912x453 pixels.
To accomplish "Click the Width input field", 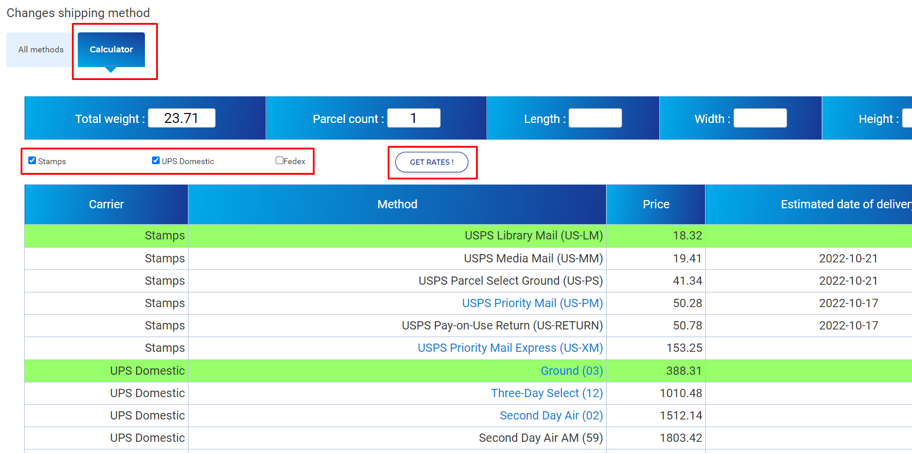I will coord(760,118).
